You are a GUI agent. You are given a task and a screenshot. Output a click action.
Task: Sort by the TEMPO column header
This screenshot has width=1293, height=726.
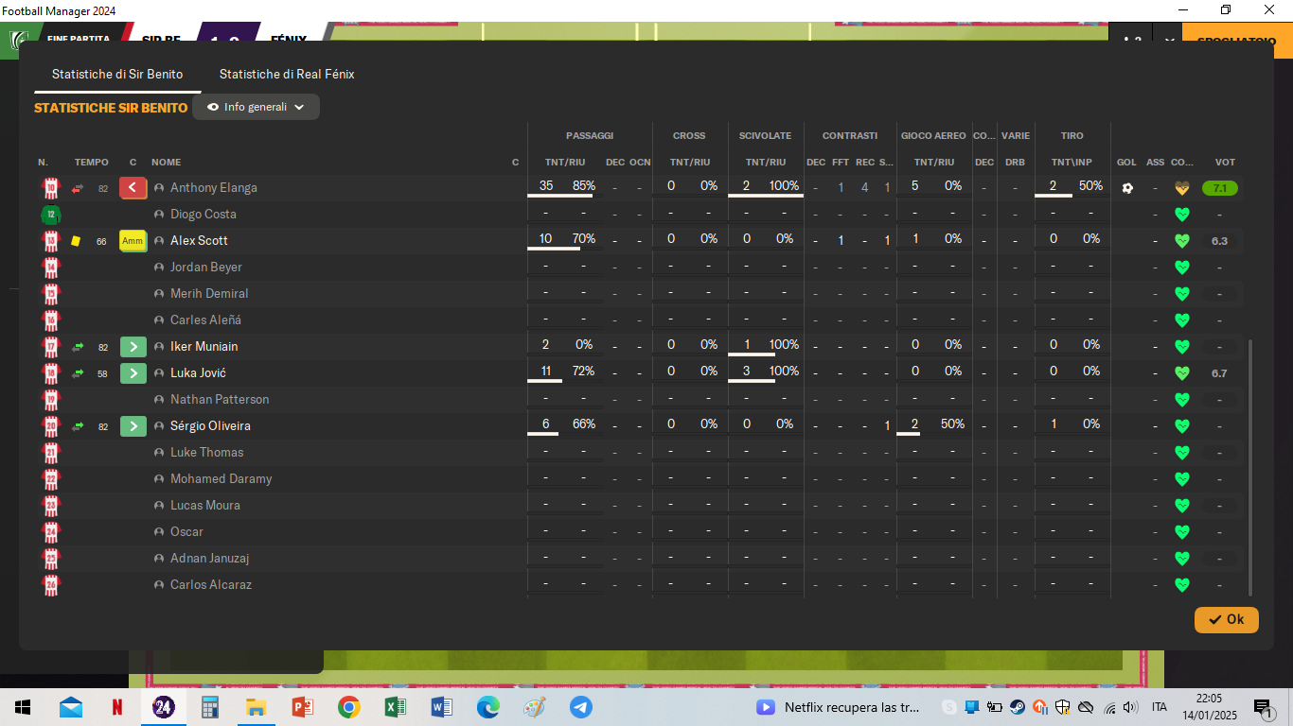click(x=92, y=163)
